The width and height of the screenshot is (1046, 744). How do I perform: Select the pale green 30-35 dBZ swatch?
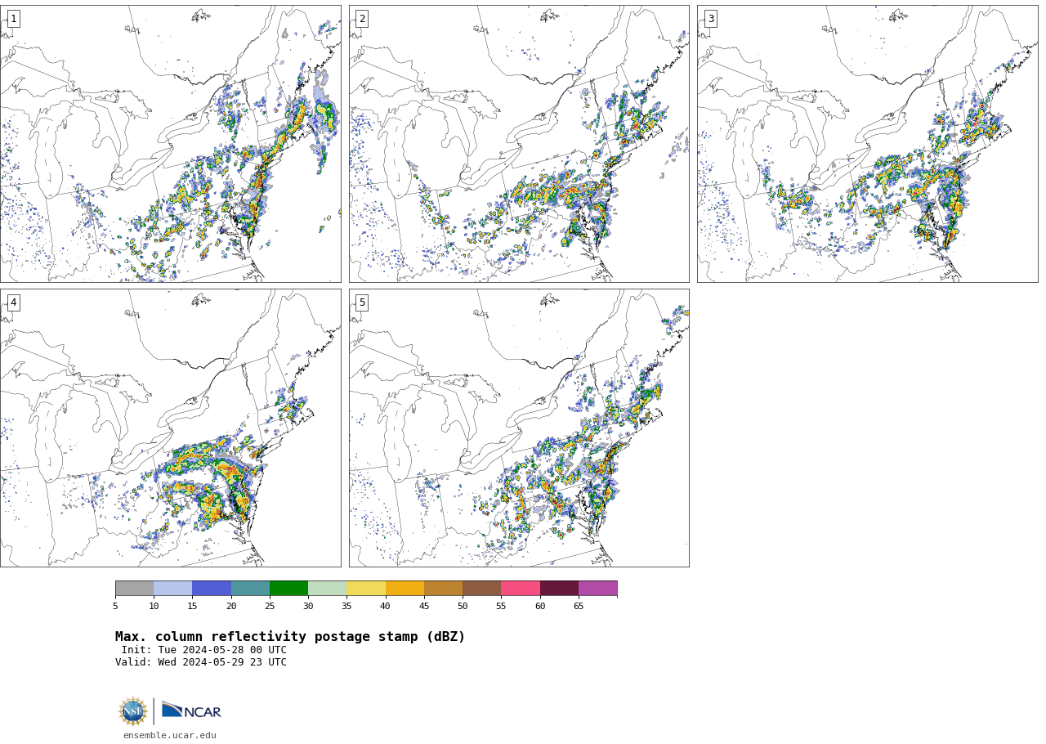[x=327, y=589]
